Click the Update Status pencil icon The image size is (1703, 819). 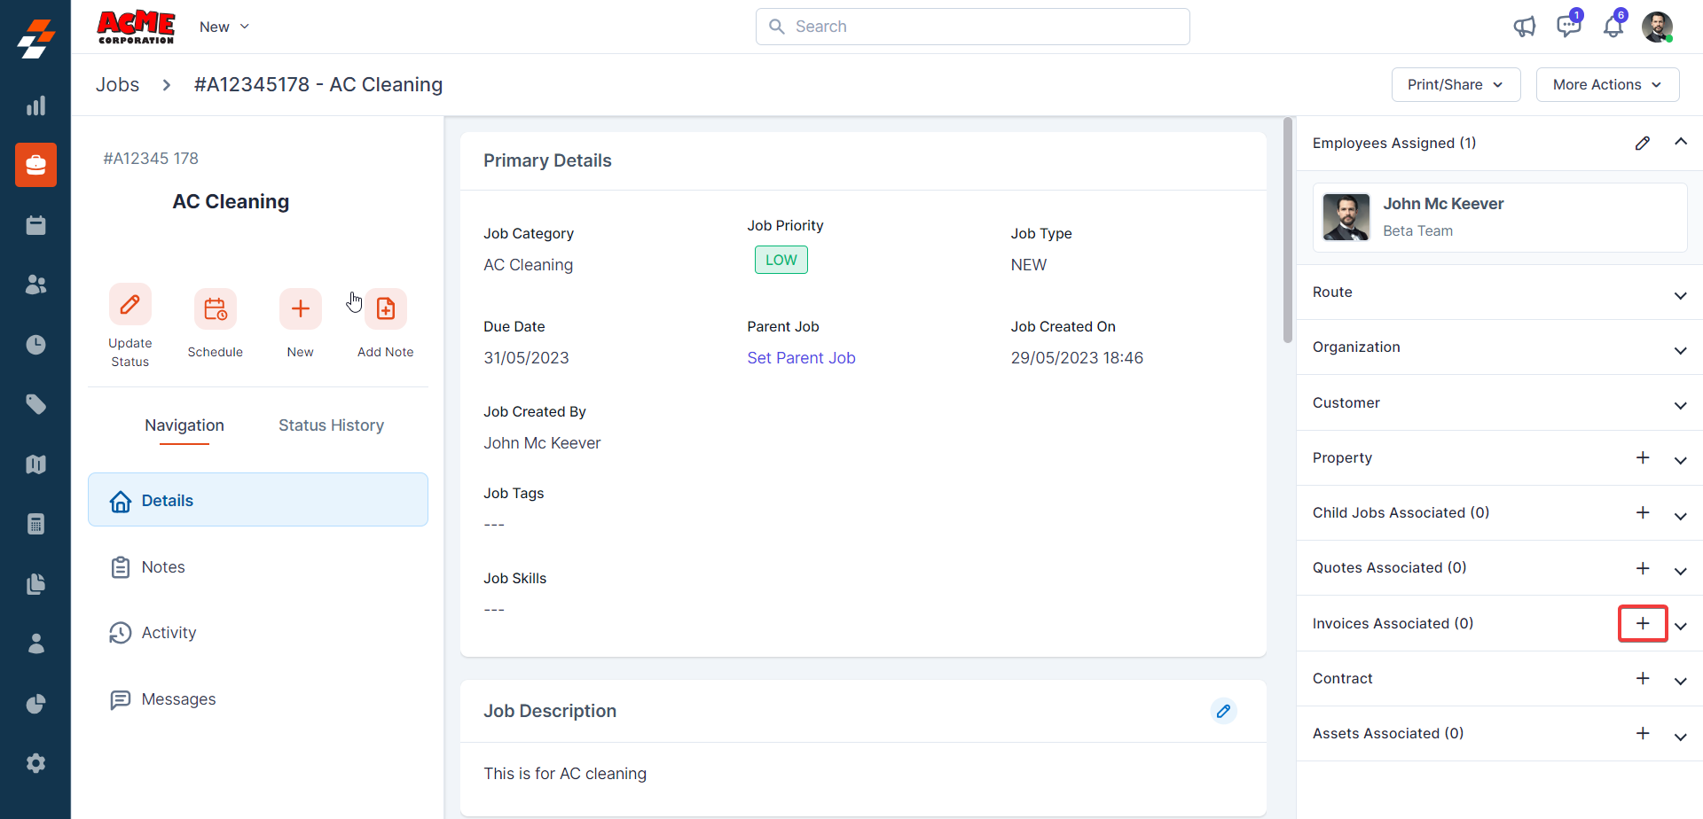point(129,306)
